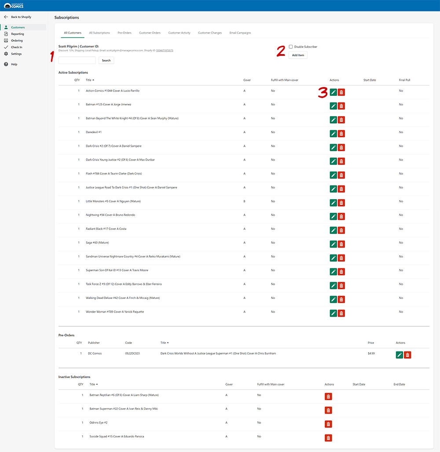
Task: Edit the Batman #125 subscription
Action: pos(333,106)
